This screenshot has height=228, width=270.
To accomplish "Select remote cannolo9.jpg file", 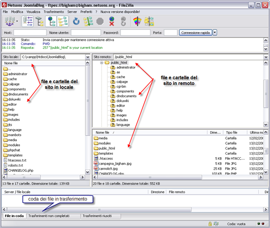I will pos(108,169).
